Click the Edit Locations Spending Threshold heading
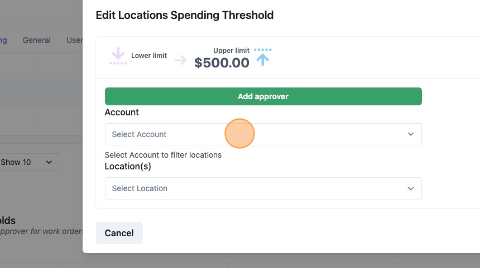 (185, 15)
